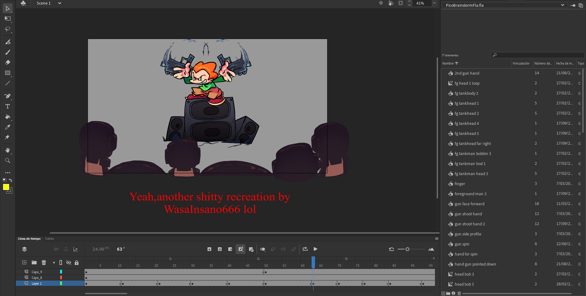Click the yellow fill color swatch
The height and width of the screenshot is (296, 586).
click(6, 187)
